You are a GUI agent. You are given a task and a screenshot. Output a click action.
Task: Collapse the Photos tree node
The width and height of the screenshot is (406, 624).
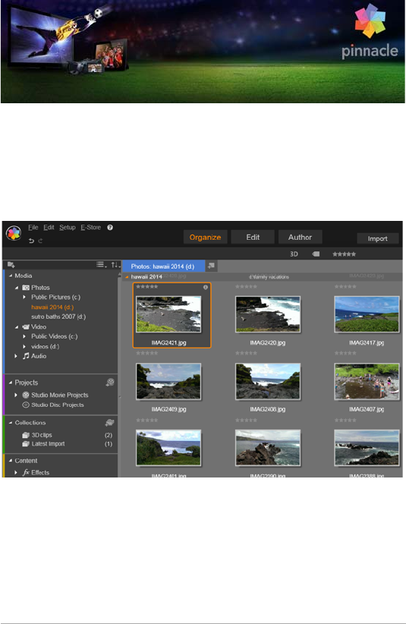tap(17, 288)
